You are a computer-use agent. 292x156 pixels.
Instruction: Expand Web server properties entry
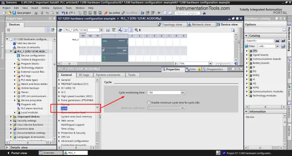coord(59,121)
